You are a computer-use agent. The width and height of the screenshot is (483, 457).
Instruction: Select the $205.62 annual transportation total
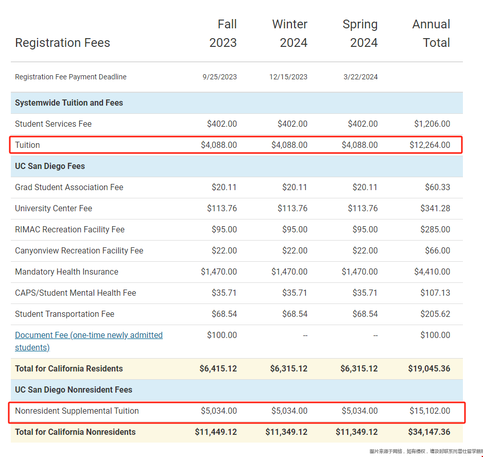click(435, 314)
